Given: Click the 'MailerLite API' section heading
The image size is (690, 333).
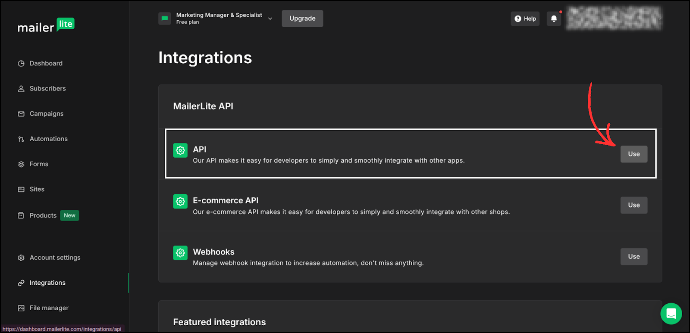Looking at the screenshot, I should (x=203, y=106).
